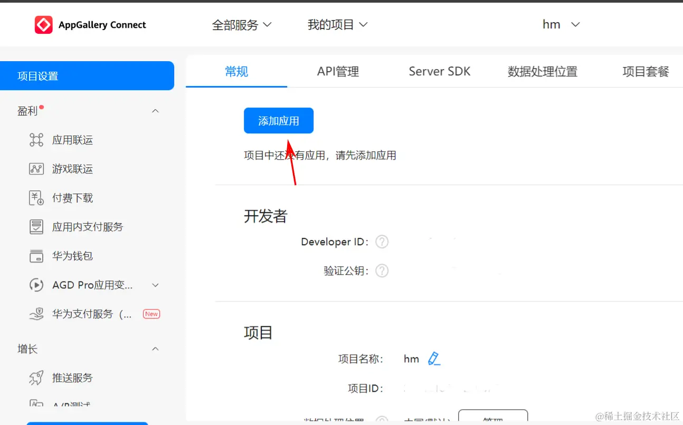Click the 开发者 section heading

(x=265, y=216)
